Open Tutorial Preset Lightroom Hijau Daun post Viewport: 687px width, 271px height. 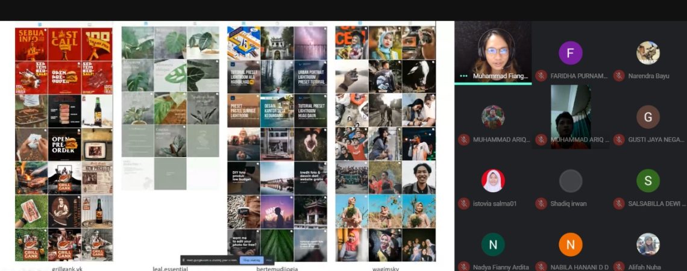(x=310, y=110)
